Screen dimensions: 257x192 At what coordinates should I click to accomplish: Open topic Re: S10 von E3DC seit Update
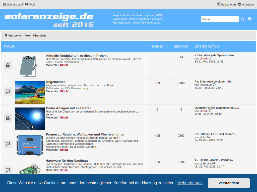coord(216,134)
